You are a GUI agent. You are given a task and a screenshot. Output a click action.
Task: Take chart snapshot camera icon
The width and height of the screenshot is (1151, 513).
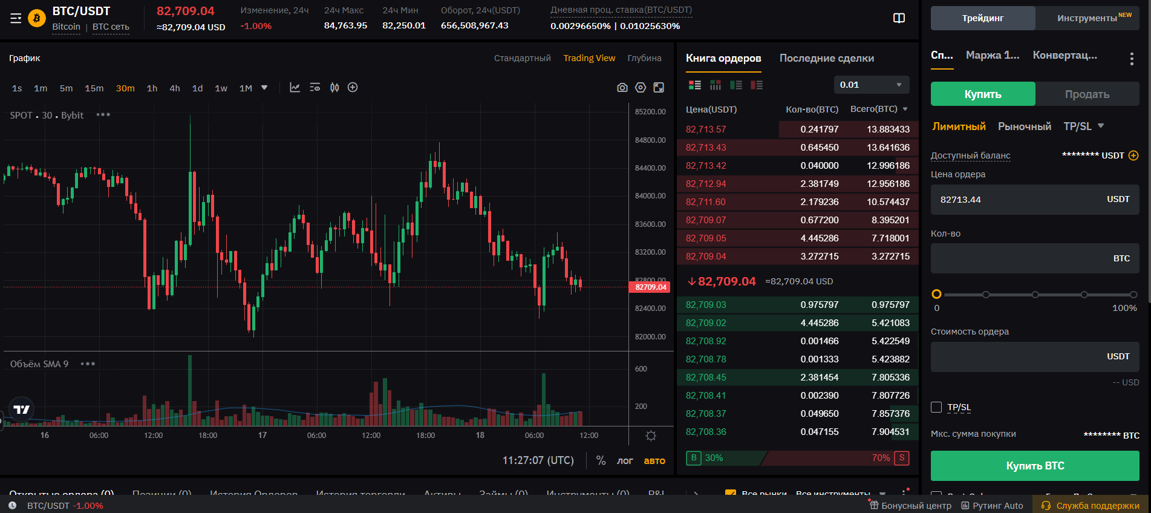(x=622, y=88)
